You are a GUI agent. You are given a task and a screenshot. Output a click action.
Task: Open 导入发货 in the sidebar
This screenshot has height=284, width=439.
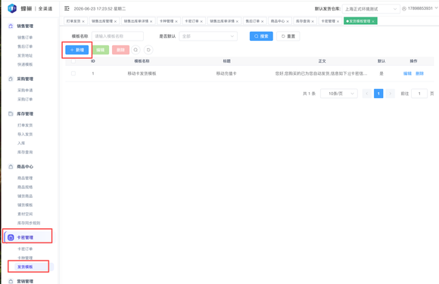(x=25, y=134)
